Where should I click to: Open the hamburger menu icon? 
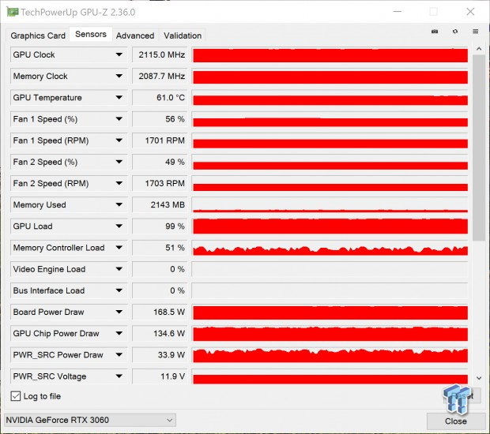pos(475,32)
